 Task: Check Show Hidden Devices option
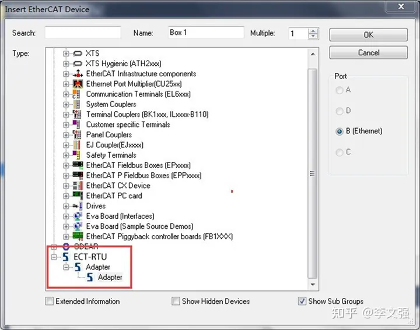point(176,301)
